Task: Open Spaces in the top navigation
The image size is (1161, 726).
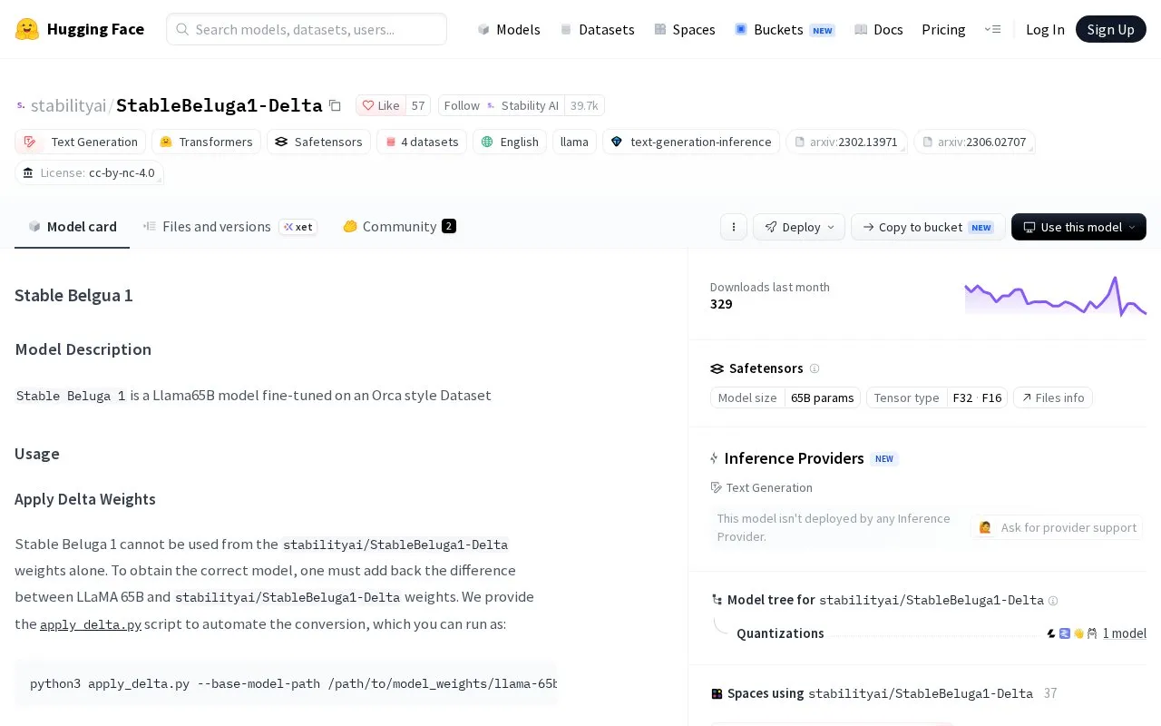Action: [685, 29]
